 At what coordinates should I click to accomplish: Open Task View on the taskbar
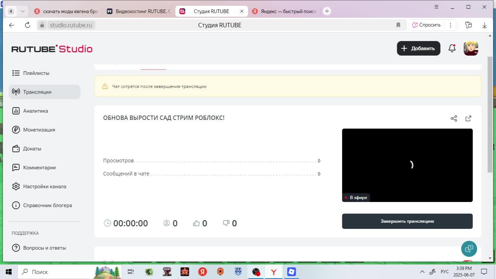pos(131,272)
